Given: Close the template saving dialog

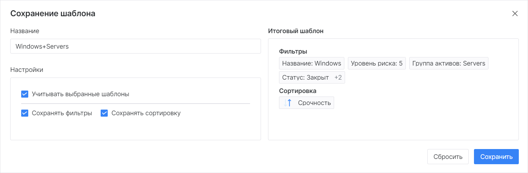Looking at the screenshot, I should pyautogui.click(x=515, y=14).
